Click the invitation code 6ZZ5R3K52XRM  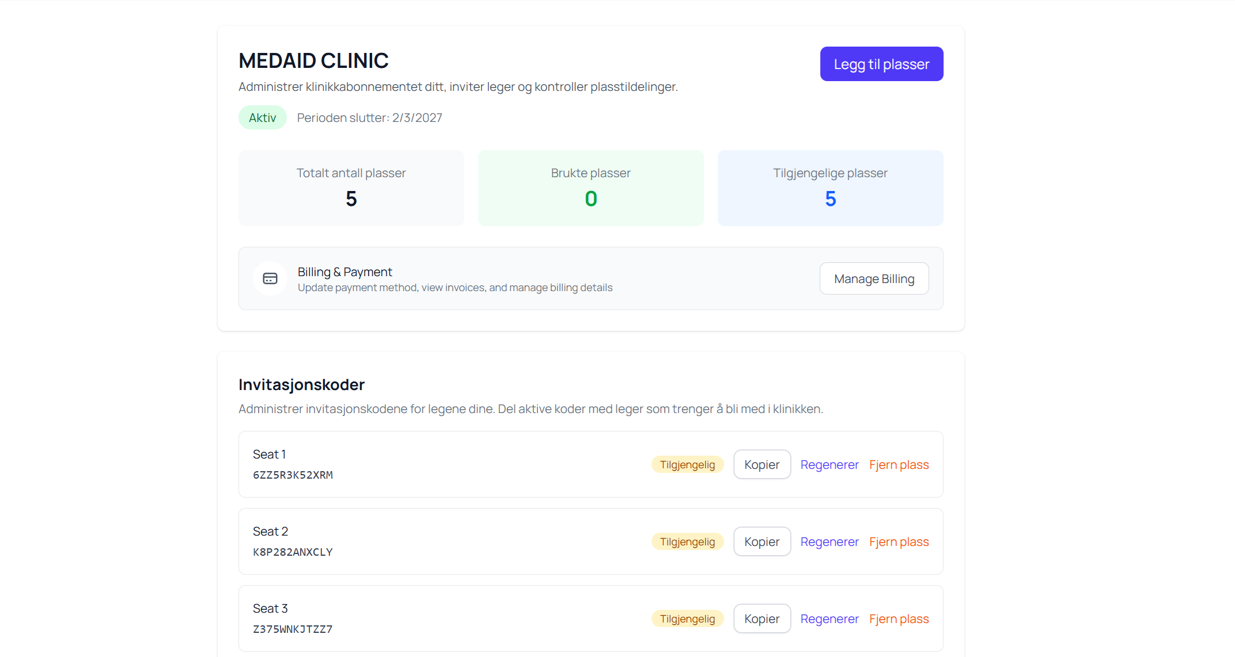293,475
